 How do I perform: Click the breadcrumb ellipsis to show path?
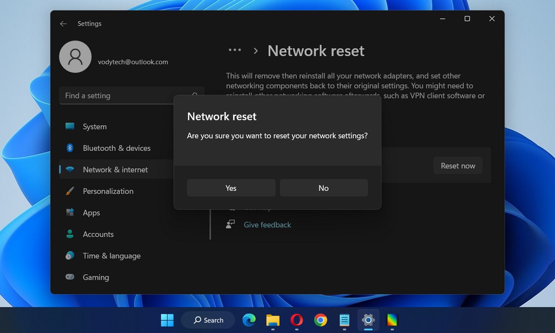235,51
